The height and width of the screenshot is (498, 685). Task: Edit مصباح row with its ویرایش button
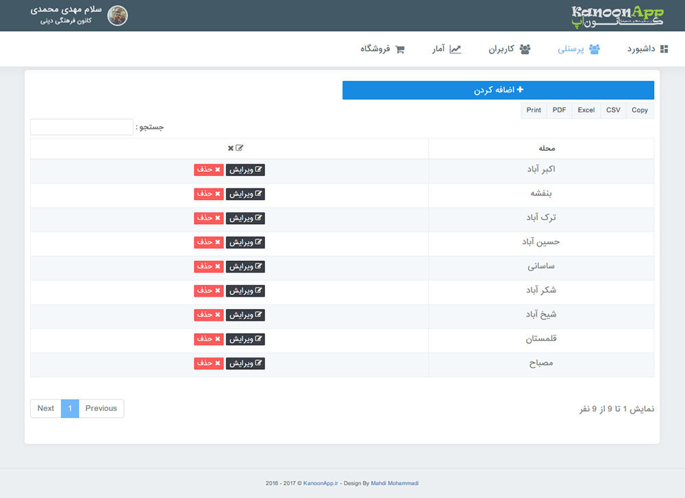[x=245, y=363]
